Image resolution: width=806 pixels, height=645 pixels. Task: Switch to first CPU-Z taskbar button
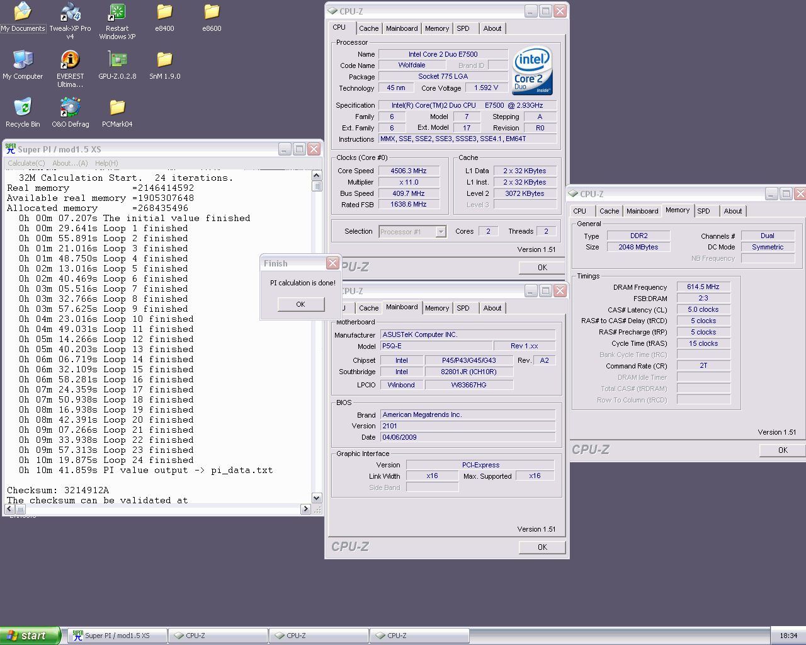(219, 636)
